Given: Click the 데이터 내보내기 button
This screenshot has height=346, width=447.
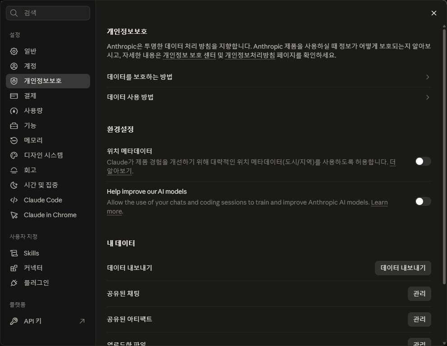Looking at the screenshot, I should [x=403, y=268].
